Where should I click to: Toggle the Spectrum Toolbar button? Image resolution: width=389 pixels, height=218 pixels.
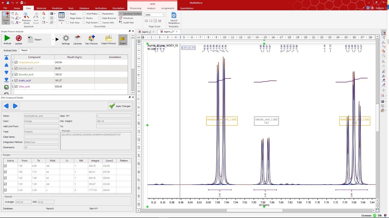pos(130,14)
